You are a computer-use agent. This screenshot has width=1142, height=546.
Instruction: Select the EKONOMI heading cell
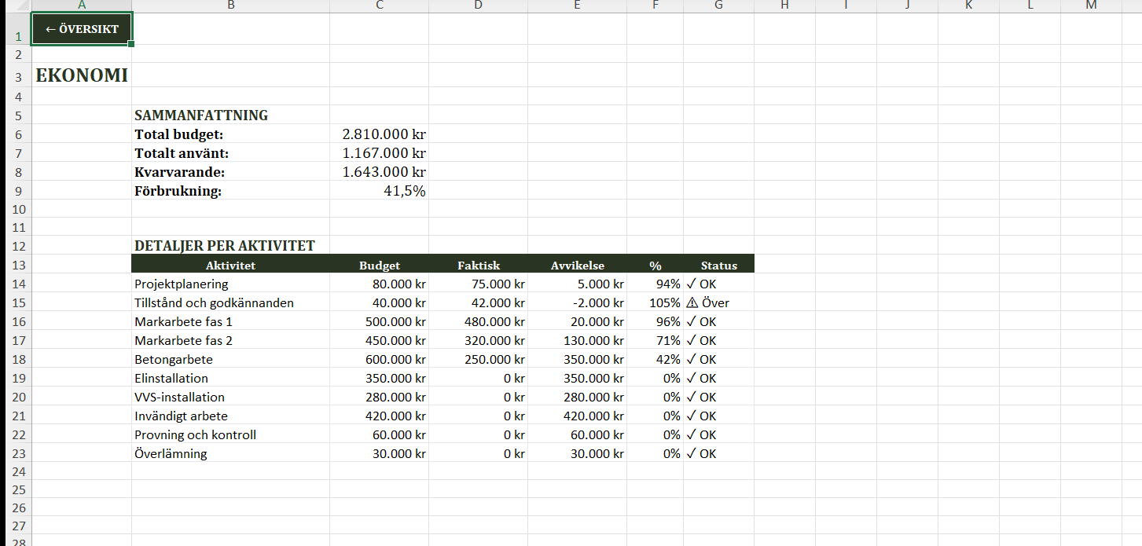point(82,76)
